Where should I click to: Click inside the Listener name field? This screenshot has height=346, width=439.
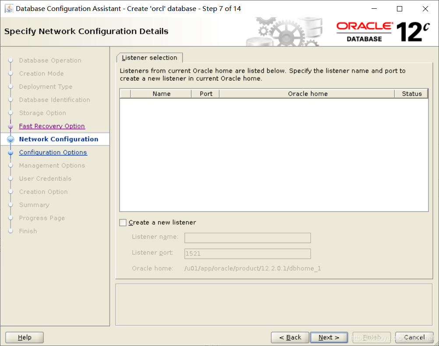pos(248,238)
